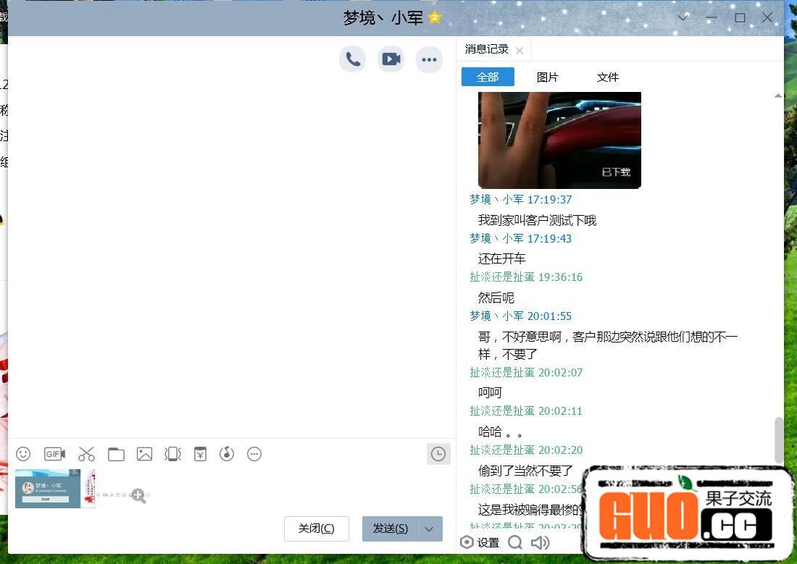This screenshot has height=564, width=797.
Task: Open the emoji picker
Action: [23, 454]
